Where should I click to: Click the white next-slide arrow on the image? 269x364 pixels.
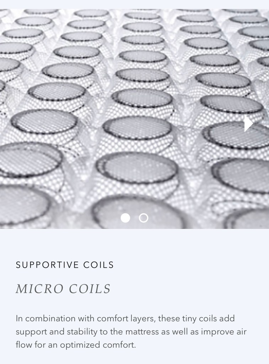(249, 124)
